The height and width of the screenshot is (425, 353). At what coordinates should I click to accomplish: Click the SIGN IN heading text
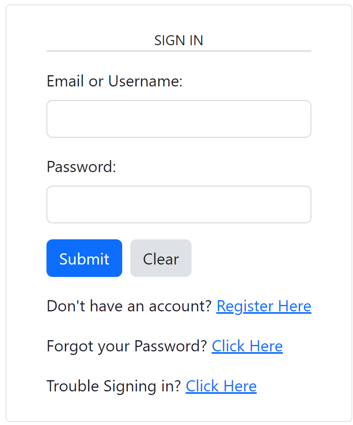179,40
